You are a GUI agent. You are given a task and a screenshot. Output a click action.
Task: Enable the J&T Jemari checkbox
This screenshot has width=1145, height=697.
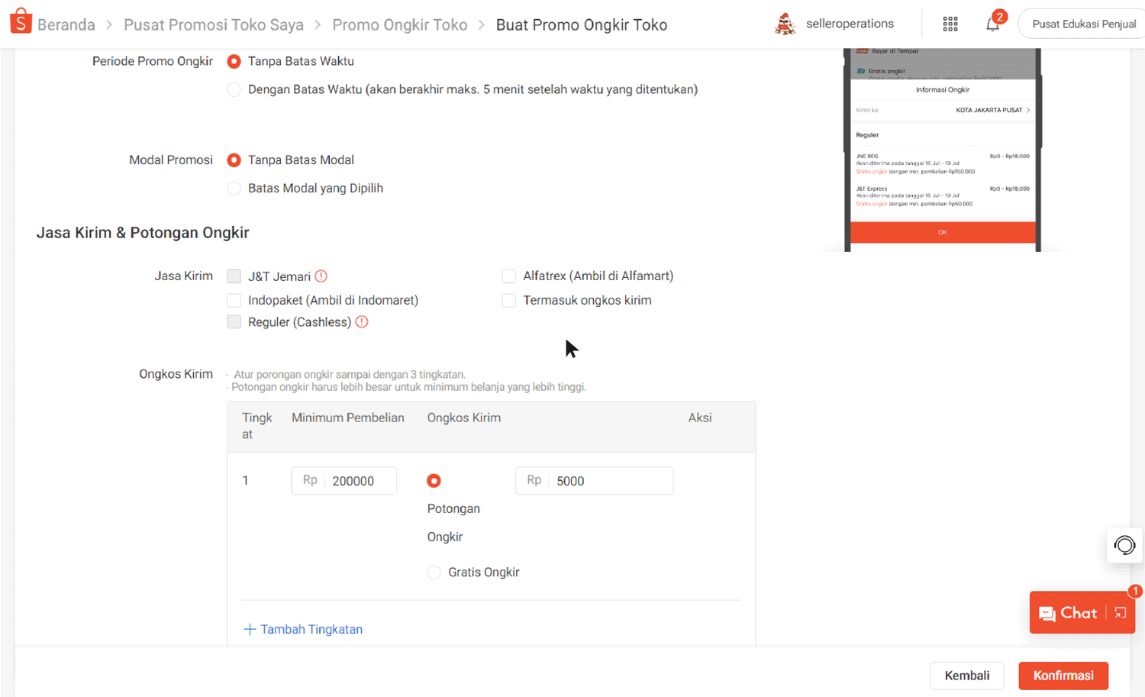pos(234,276)
